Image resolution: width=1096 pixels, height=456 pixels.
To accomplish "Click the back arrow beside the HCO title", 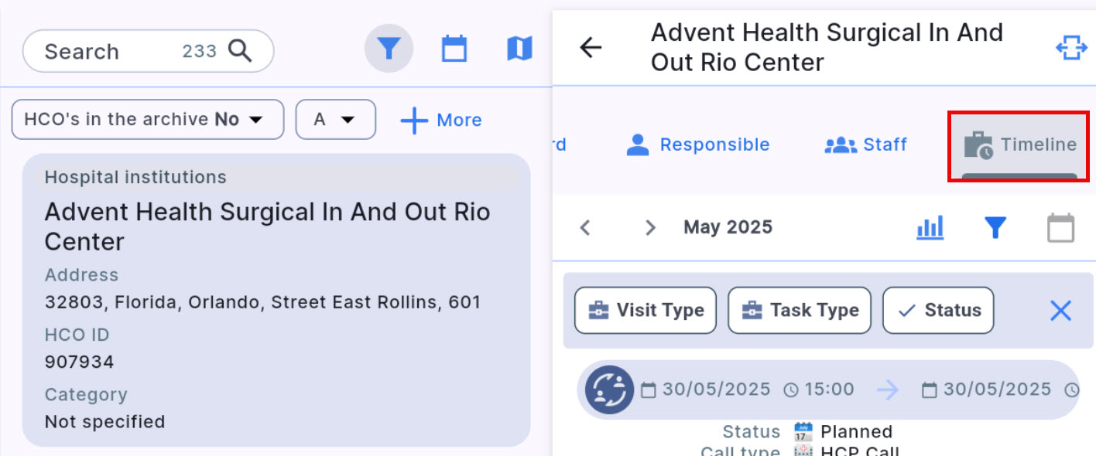I will 591,48.
